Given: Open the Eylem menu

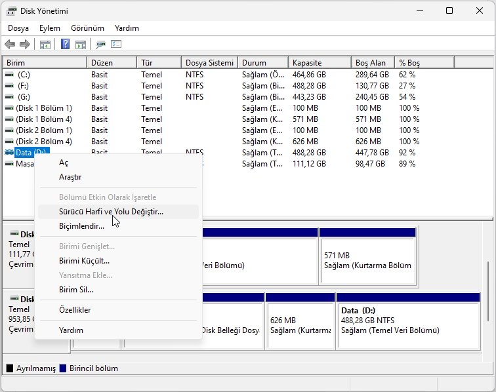Looking at the screenshot, I should click(x=49, y=28).
